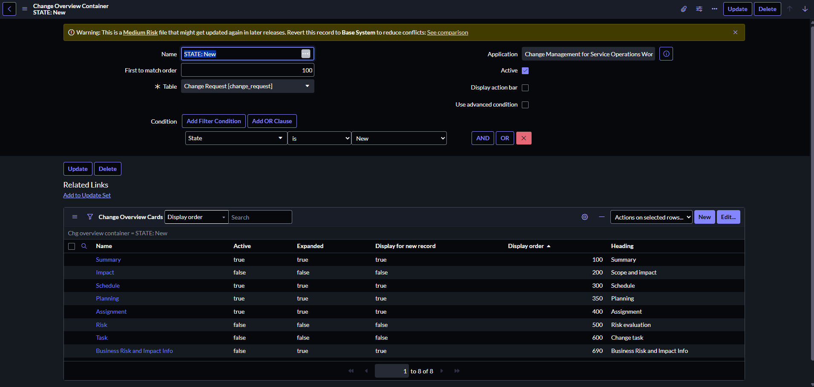The height and width of the screenshot is (387, 814).
Task: Click the Add to Update Set link
Action: click(87, 195)
